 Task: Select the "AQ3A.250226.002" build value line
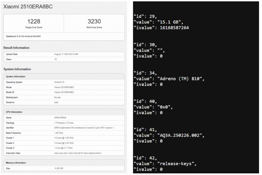[x=169, y=135]
